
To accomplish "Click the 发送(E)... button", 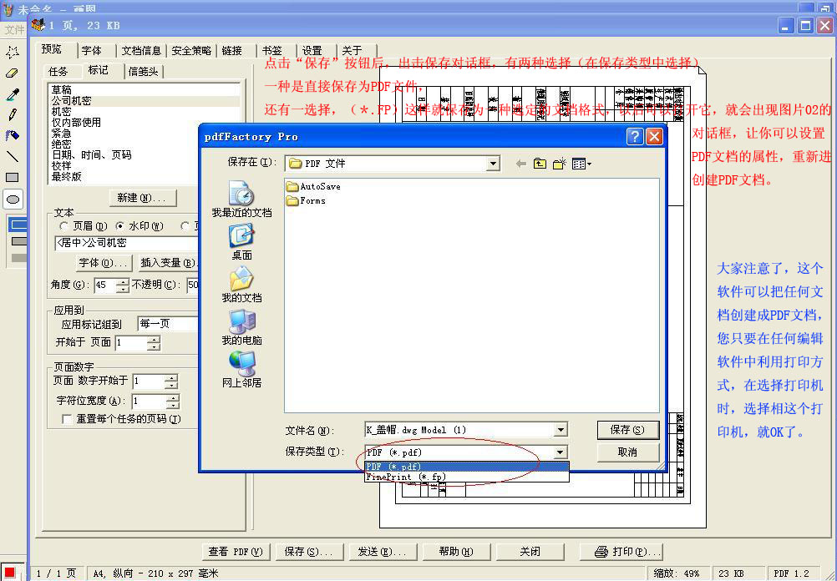I will (x=383, y=552).
